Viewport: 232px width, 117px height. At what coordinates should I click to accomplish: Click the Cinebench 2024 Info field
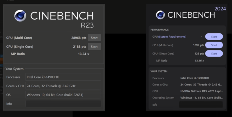pos(201,105)
